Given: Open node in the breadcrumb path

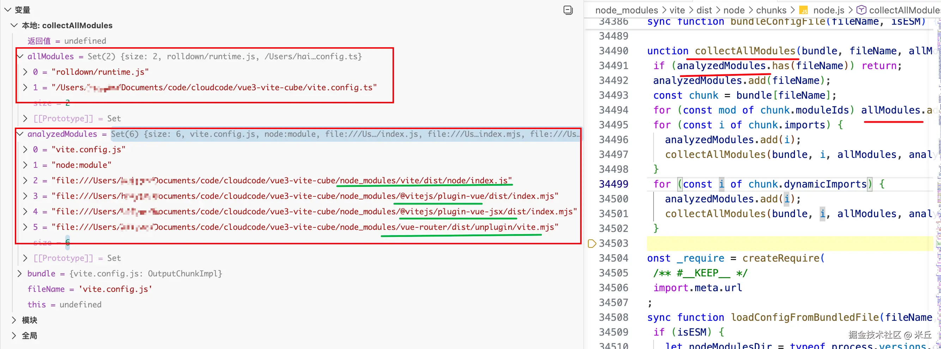Looking at the screenshot, I should click(x=734, y=10).
